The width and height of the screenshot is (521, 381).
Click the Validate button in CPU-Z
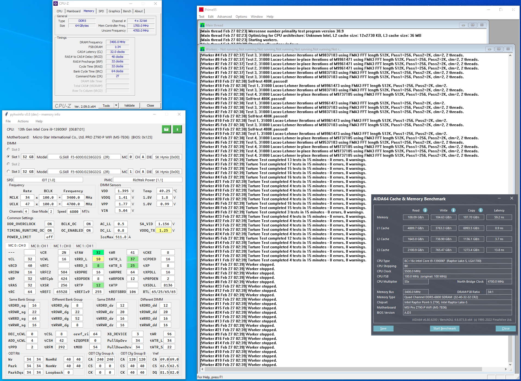pyautogui.click(x=129, y=105)
